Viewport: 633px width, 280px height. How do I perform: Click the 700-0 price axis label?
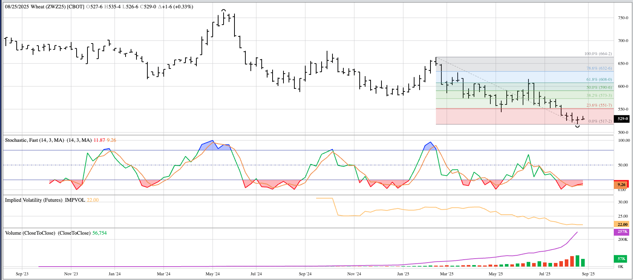(623, 41)
